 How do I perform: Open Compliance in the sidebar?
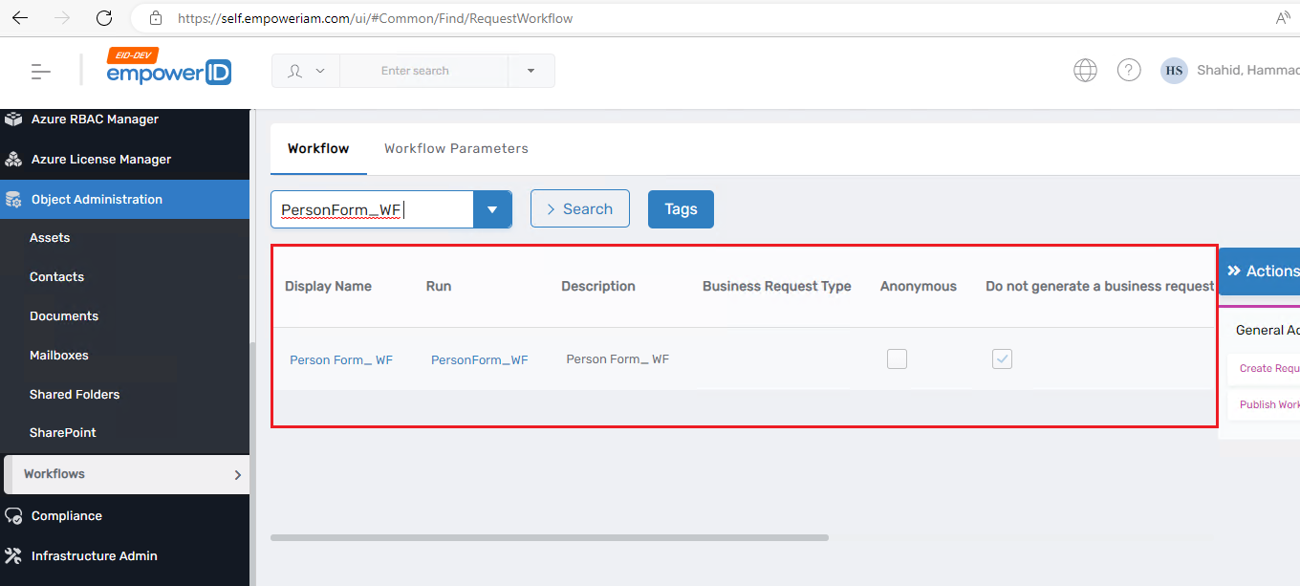point(66,516)
